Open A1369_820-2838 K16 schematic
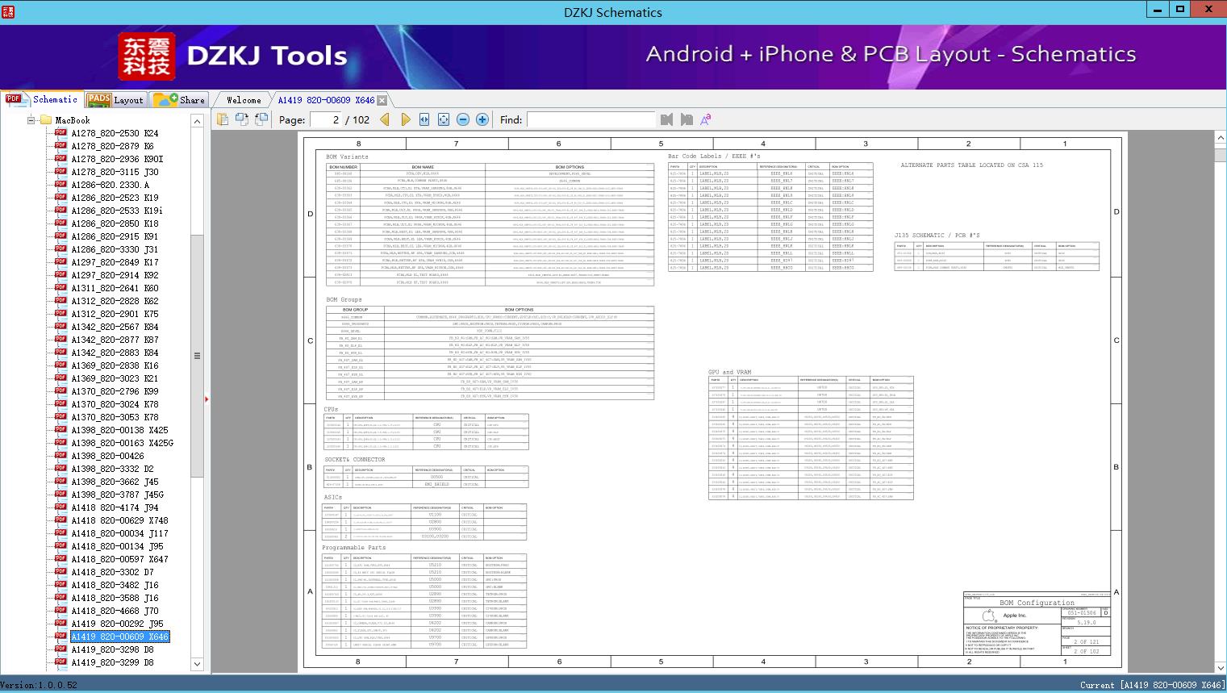 115,365
